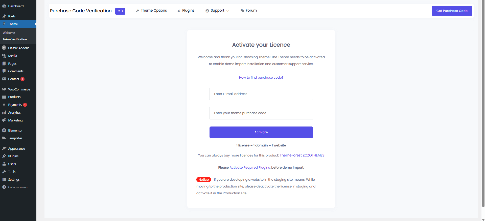Collapse the admin sidebar menu

click(x=15, y=187)
